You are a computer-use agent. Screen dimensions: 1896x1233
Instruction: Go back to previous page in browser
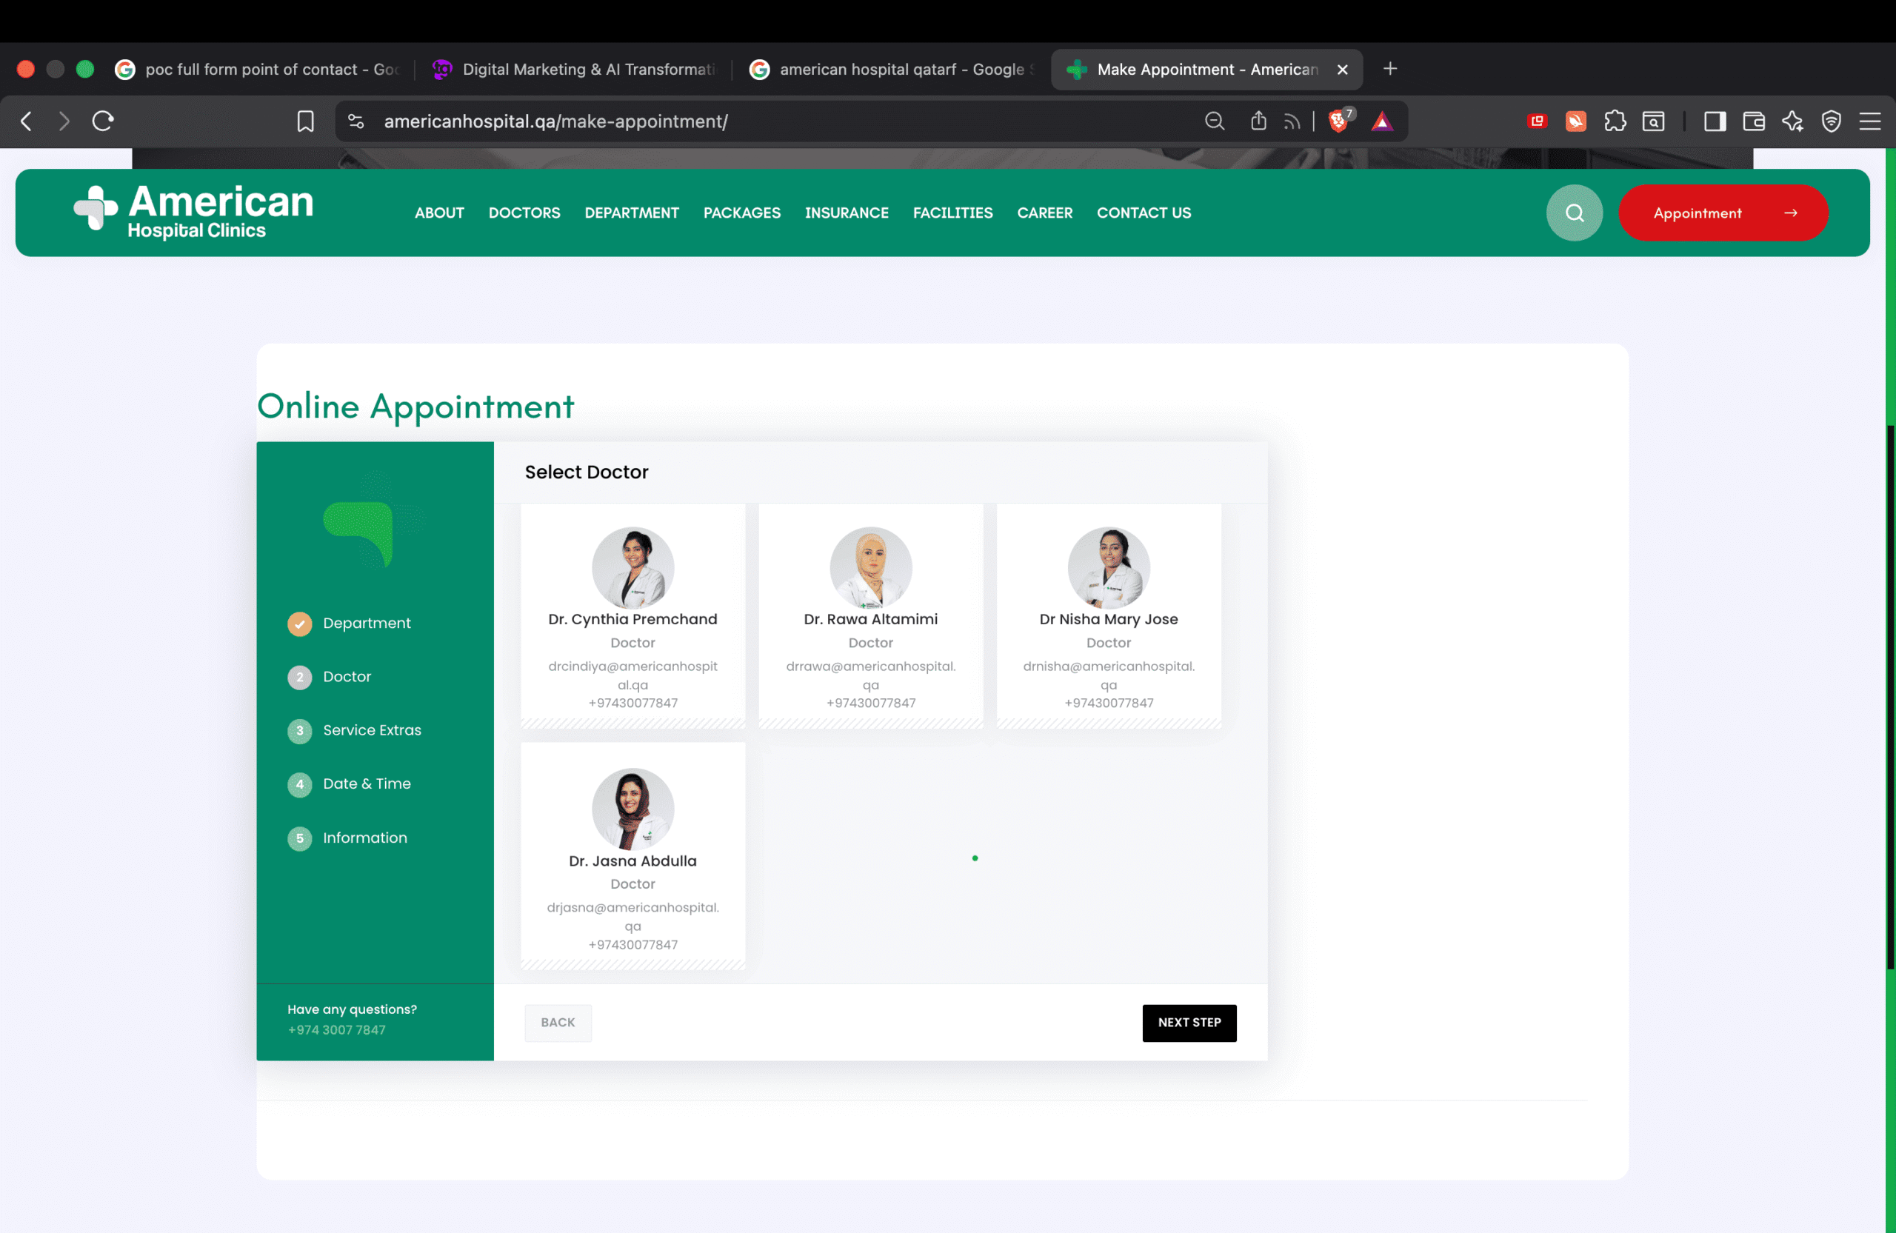tap(26, 121)
